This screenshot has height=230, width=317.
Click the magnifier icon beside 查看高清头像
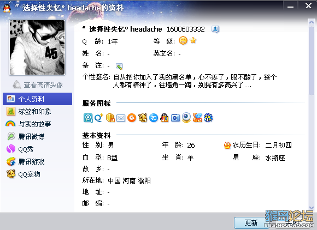17,84
